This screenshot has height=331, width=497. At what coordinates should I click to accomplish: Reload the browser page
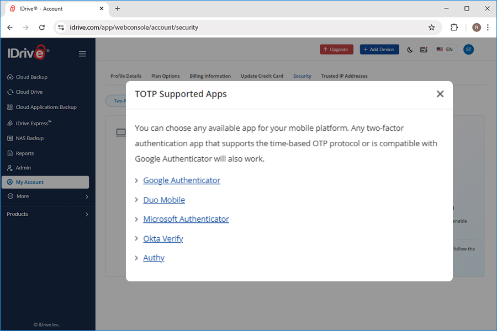42,28
